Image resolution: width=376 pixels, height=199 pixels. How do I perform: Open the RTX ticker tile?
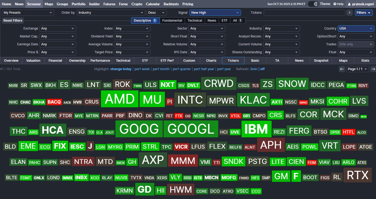(x=358, y=175)
